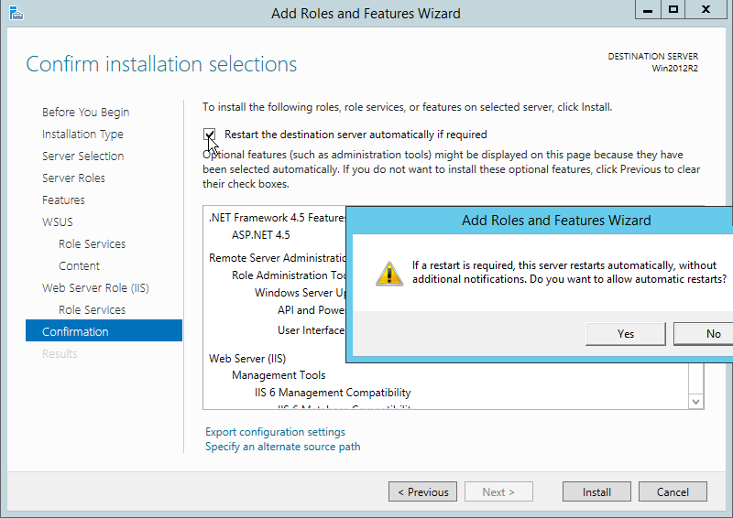
Task: Click the warning icon in the dialog
Action: pyautogui.click(x=389, y=274)
